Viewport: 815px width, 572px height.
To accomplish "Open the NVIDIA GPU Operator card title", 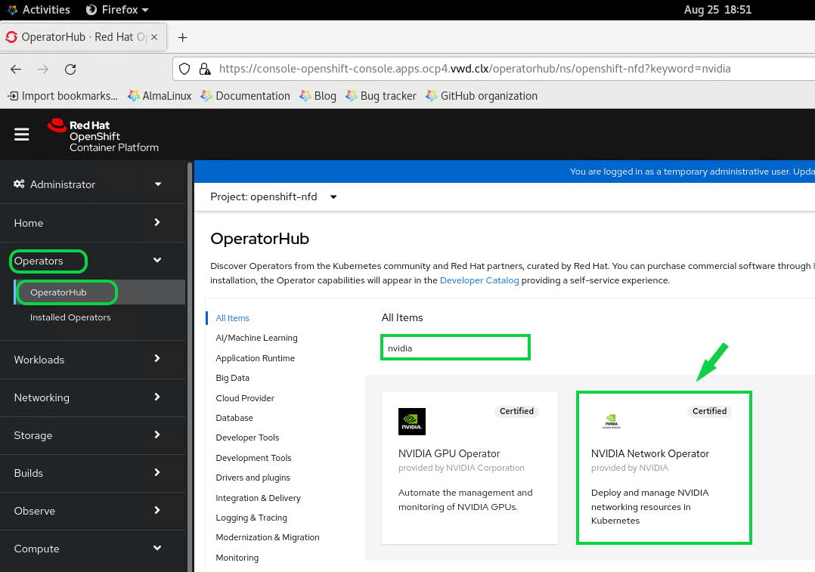I will pos(449,453).
